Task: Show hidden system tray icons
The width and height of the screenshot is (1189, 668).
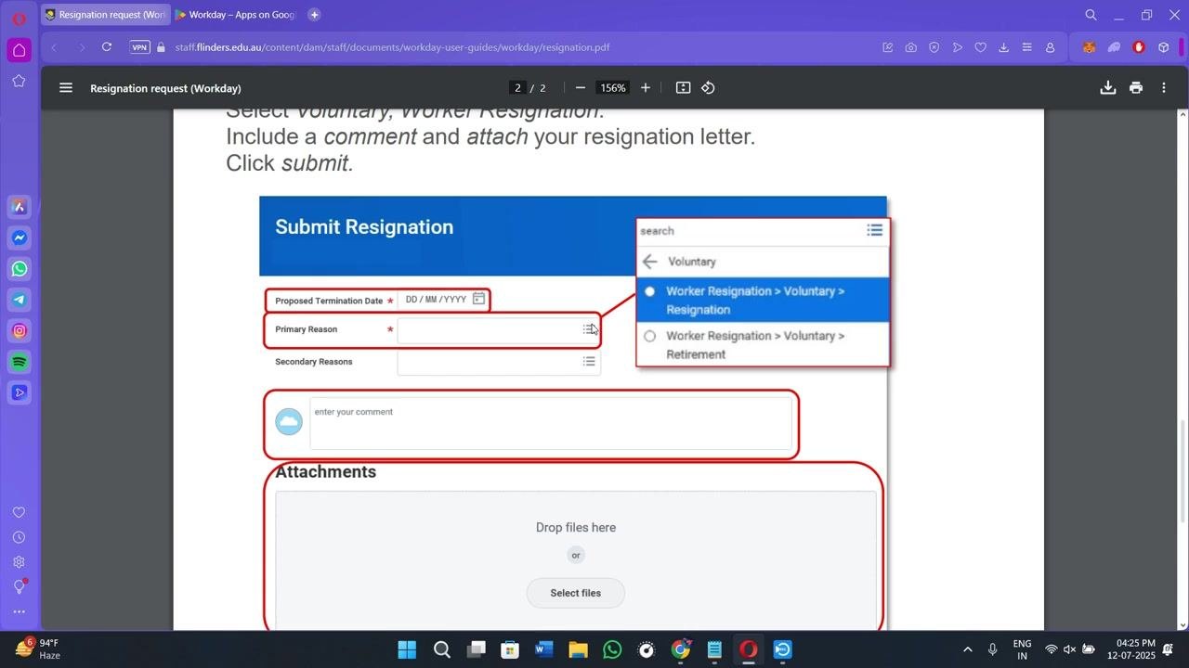Action: 967,649
